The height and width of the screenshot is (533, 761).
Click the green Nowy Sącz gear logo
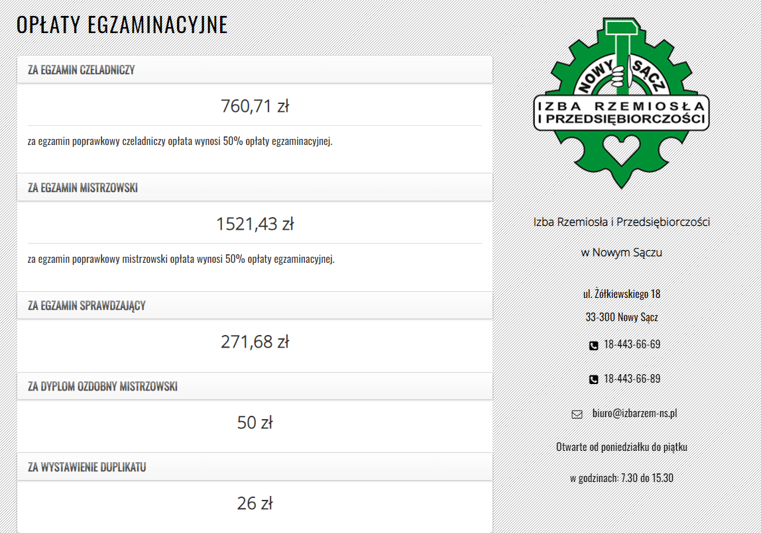tap(621, 101)
